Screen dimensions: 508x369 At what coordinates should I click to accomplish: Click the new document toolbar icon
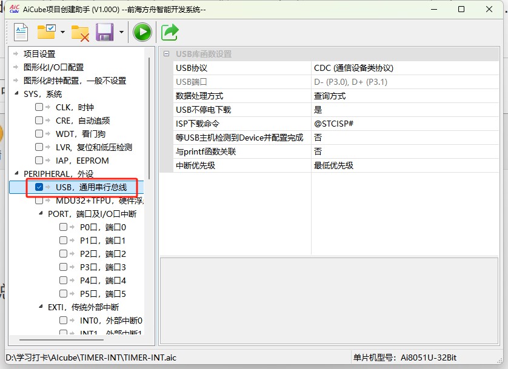point(21,32)
